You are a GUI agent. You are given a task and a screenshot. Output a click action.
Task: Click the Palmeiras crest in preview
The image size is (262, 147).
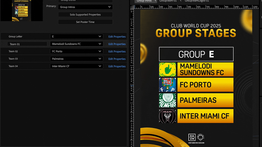click(x=168, y=100)
